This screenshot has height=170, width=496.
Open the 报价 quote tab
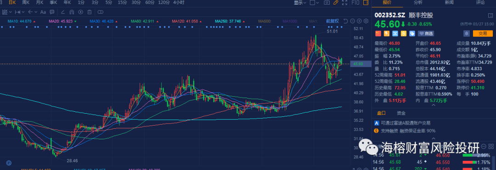tap(387, 3)
